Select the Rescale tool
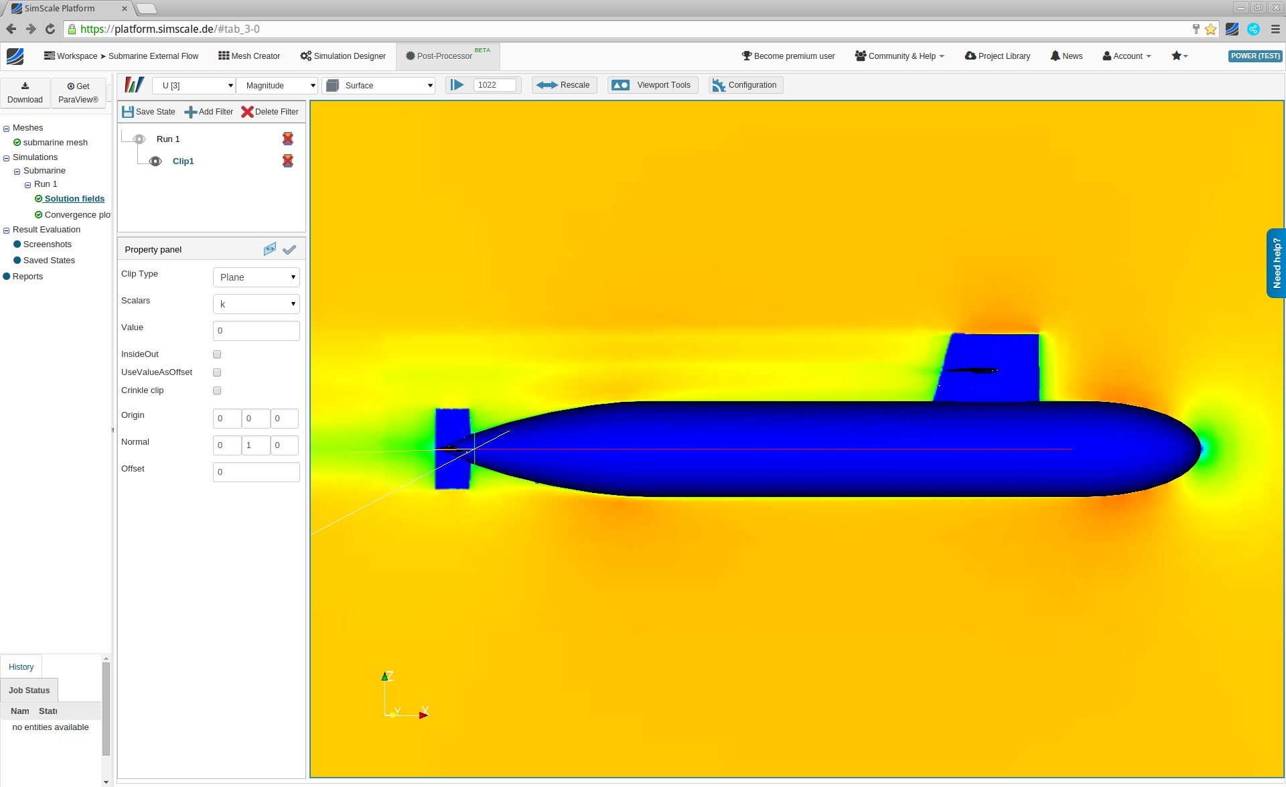This screenshot has width=1286, height=787. (x=563, y=85)
